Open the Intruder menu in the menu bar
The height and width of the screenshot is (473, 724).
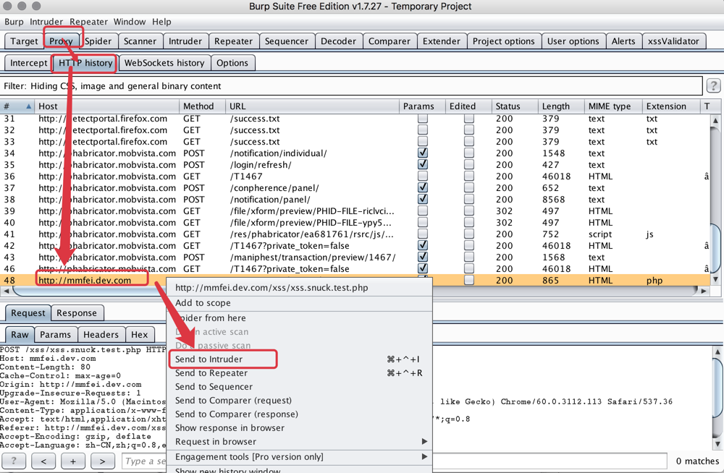coord(46,22)
